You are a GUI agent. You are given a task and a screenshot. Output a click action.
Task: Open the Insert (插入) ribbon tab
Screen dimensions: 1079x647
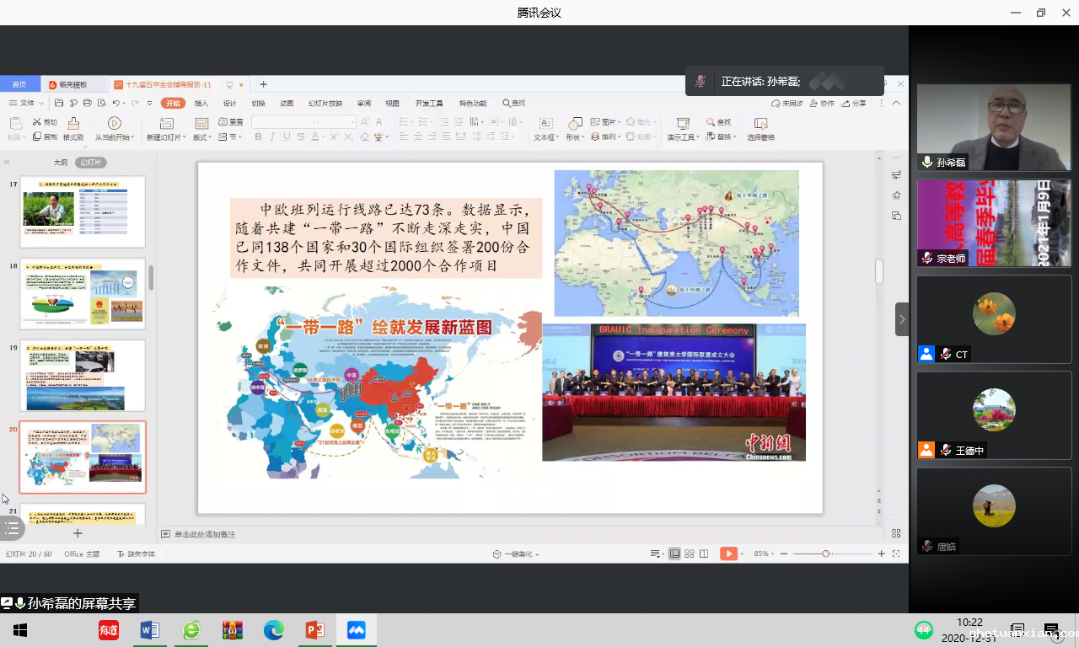201,103
